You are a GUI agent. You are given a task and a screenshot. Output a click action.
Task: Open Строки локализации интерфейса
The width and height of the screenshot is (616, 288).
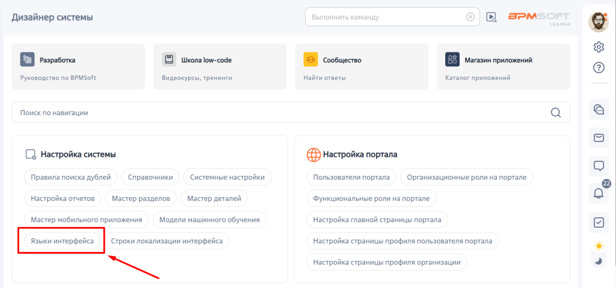tap(167, 241)
